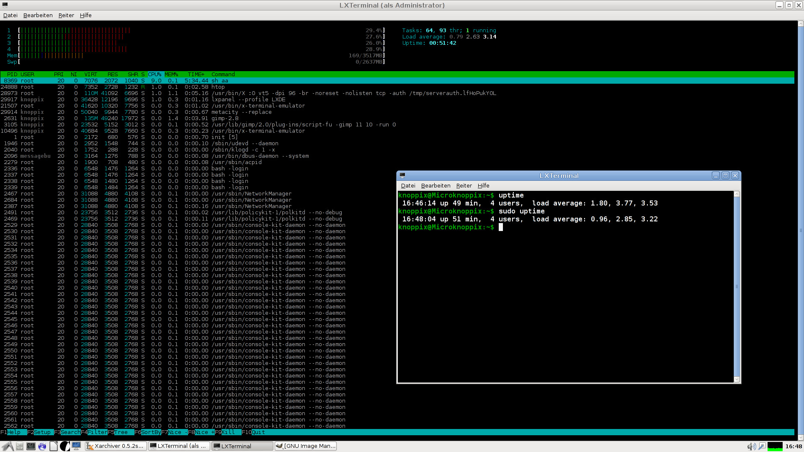804x452 pixels.
Task: Click the computer monitor icon in the panel
Action: (76, 446)
